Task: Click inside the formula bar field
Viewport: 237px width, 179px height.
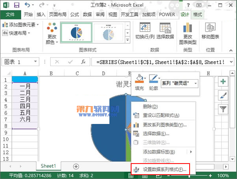Action: coord(160,62)
